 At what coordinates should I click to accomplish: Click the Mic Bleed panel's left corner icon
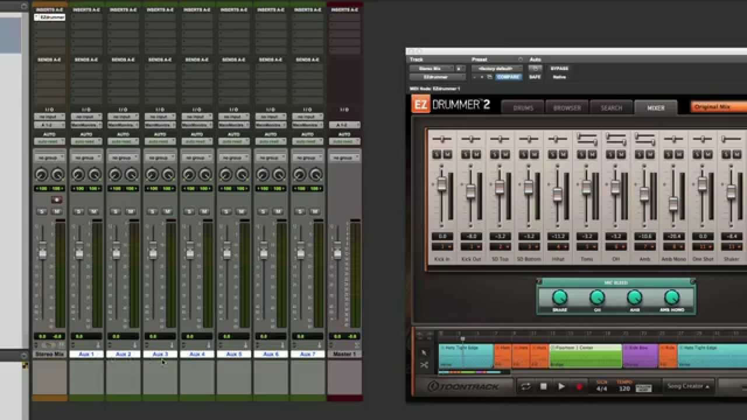click(x=540, y=282)
